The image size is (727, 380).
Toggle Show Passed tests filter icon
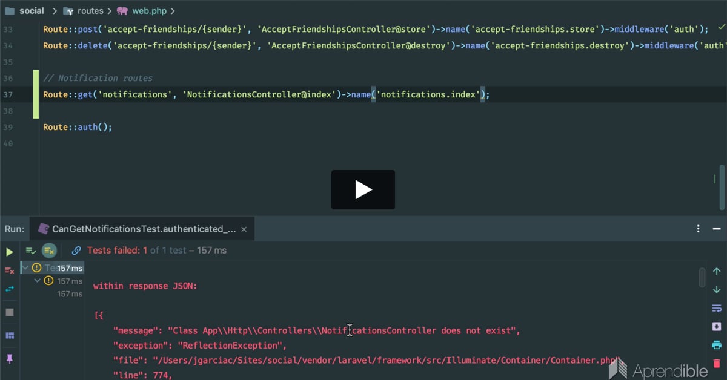click(31, 251)
